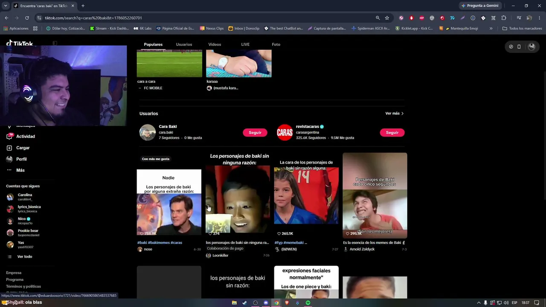The height and width of the screenshot is (307, 546).
Task: Open Chrome media controls icon
Action: (x=519, y=18)
